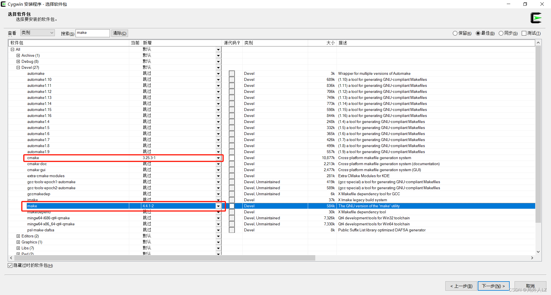Screen dimensions: 551x295
Task: Select the automake1.9 package name
Action: click(38, 152)
